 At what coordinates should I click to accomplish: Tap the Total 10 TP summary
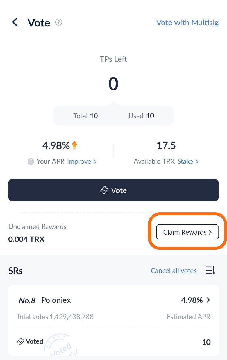click(86, 116)
